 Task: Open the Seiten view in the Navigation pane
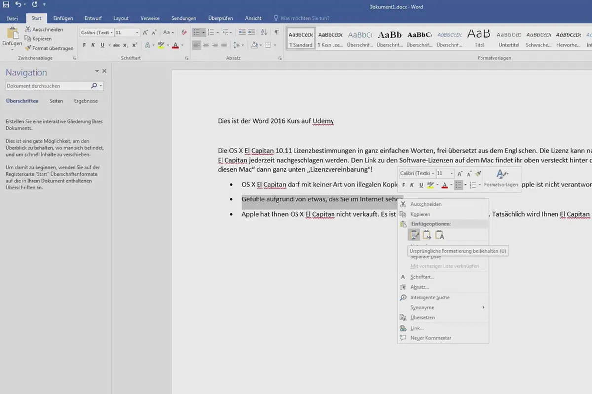56,101
